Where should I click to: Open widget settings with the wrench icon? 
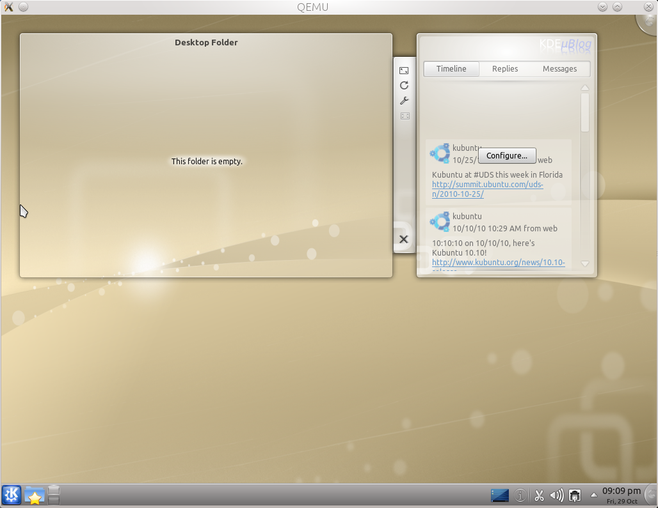point(404,100)
